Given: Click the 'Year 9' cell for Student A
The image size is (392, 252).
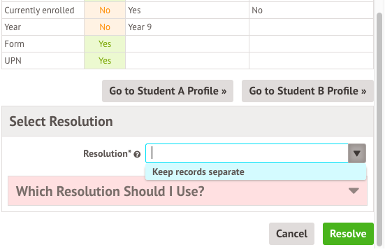Looking at the screenshot, I should click(x=140, y=27).
